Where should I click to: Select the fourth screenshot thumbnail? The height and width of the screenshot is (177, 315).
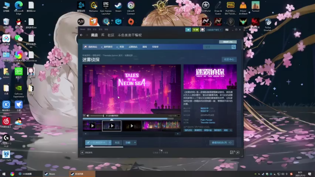pos(151,126)
